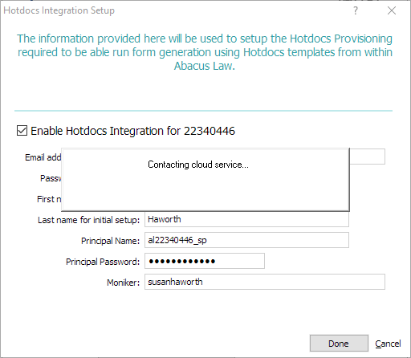The image size is (411, 358).
Task: Select the Principal Password label
Action: point(103,262)
